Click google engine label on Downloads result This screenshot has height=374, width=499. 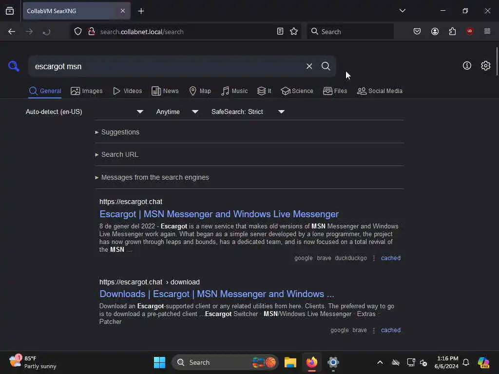pyautogui.click(x=339, y=330)
